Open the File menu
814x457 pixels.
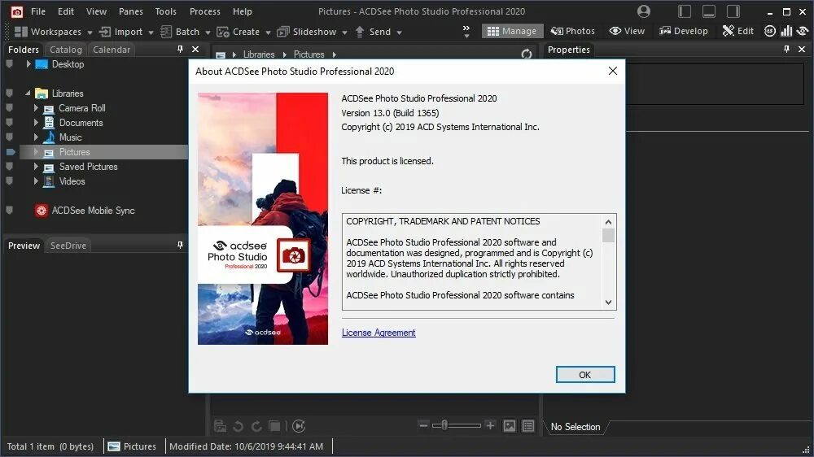38,11
